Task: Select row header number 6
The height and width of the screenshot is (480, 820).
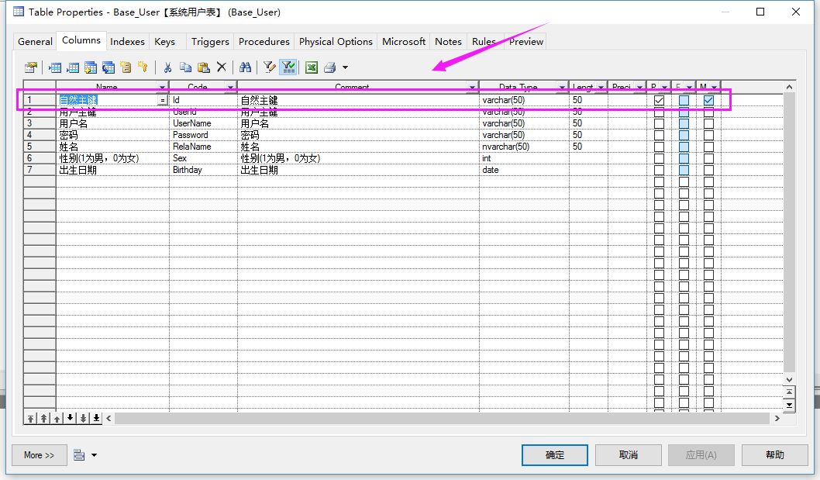Action: 40,158
